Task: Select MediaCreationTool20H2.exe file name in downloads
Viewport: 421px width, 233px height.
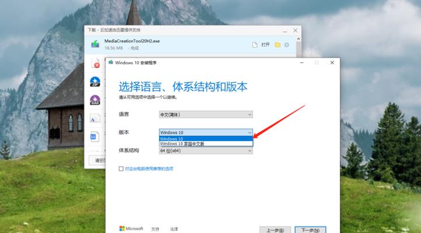Action: click(x=132, y=41)
